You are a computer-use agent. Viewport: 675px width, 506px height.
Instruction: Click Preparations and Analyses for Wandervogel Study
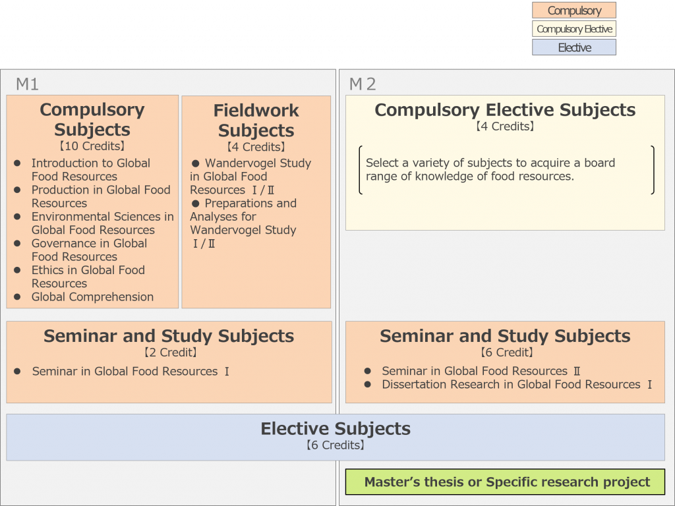[x=243, y=223]
